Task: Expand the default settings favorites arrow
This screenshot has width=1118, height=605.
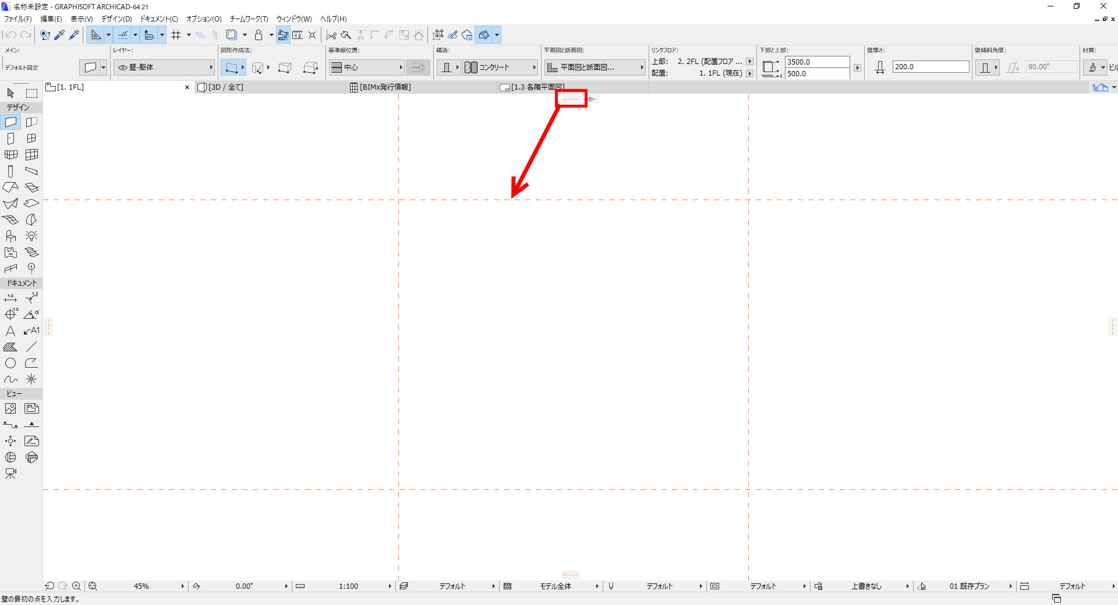Action: [x=103, y=67]
